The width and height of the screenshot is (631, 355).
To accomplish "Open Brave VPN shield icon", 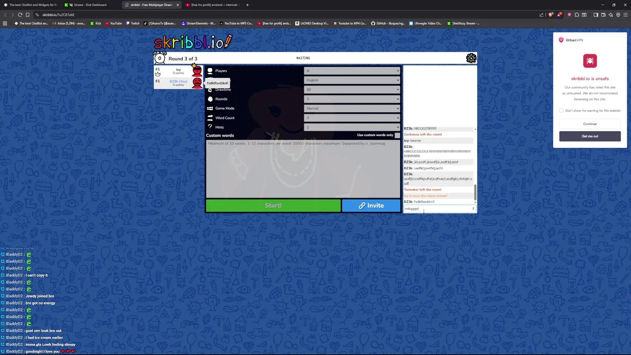I will (x=618, y=15).
